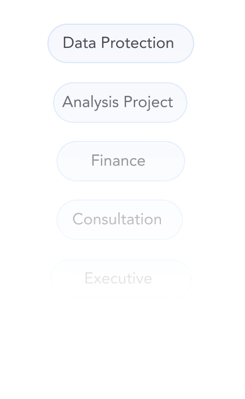
Task: Pick Consultation from the vertical list
Action: click(x=120, y=220)
